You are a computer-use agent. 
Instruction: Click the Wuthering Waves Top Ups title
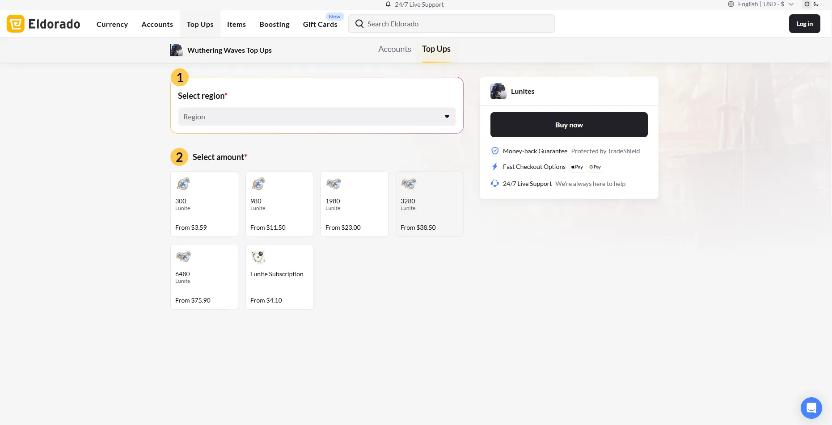coord(229,50)
